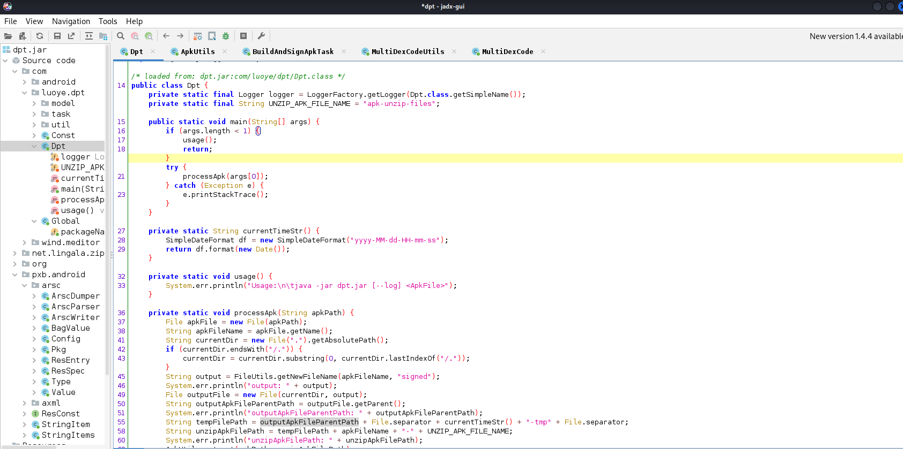
Task: Toggle flatten packages icon
Action: point(103,36)
